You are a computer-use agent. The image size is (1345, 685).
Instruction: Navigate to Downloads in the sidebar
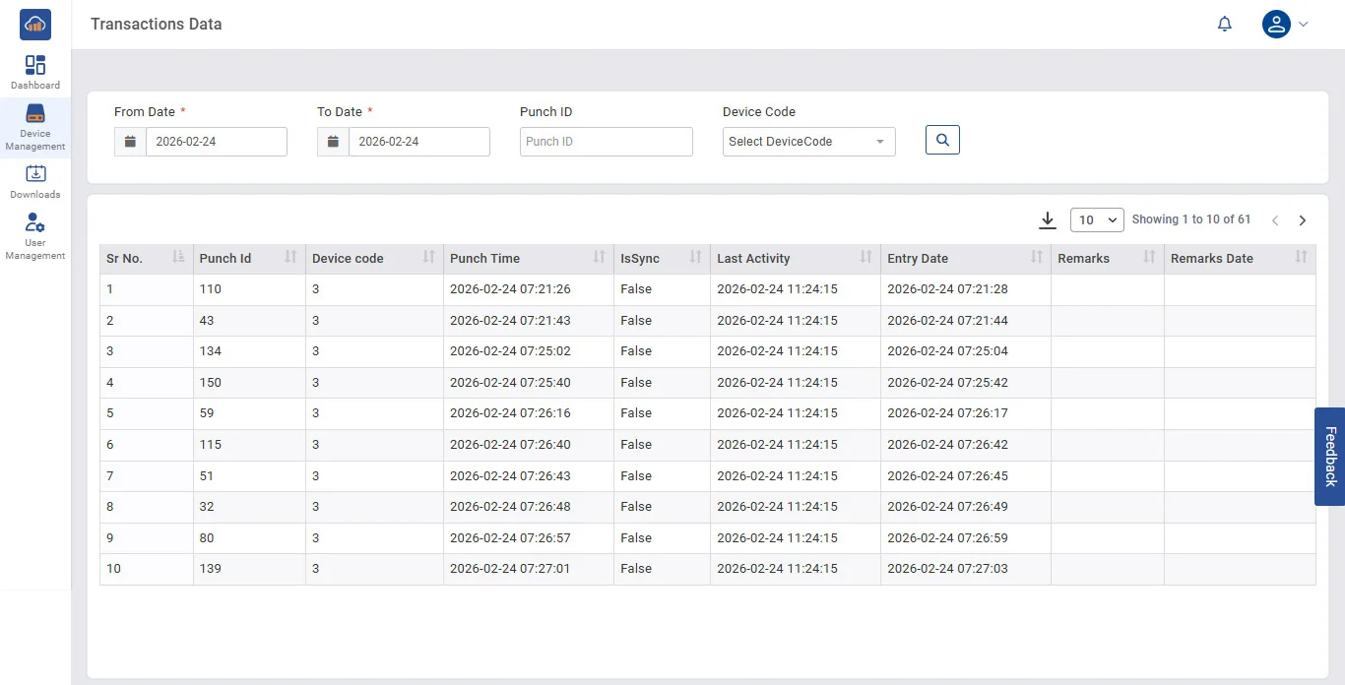click(35, 182)
